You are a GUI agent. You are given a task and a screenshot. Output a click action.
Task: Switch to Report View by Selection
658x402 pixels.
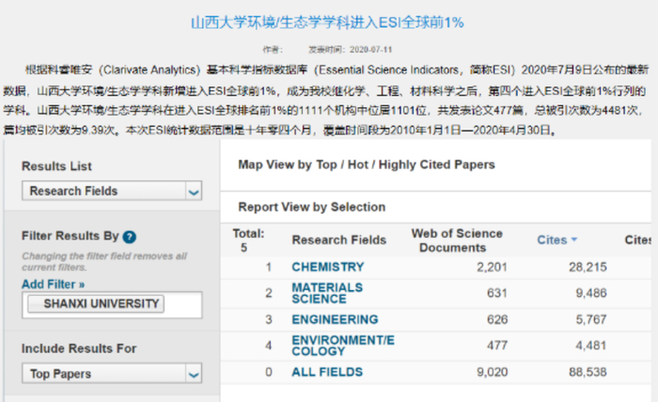[311, 207]
